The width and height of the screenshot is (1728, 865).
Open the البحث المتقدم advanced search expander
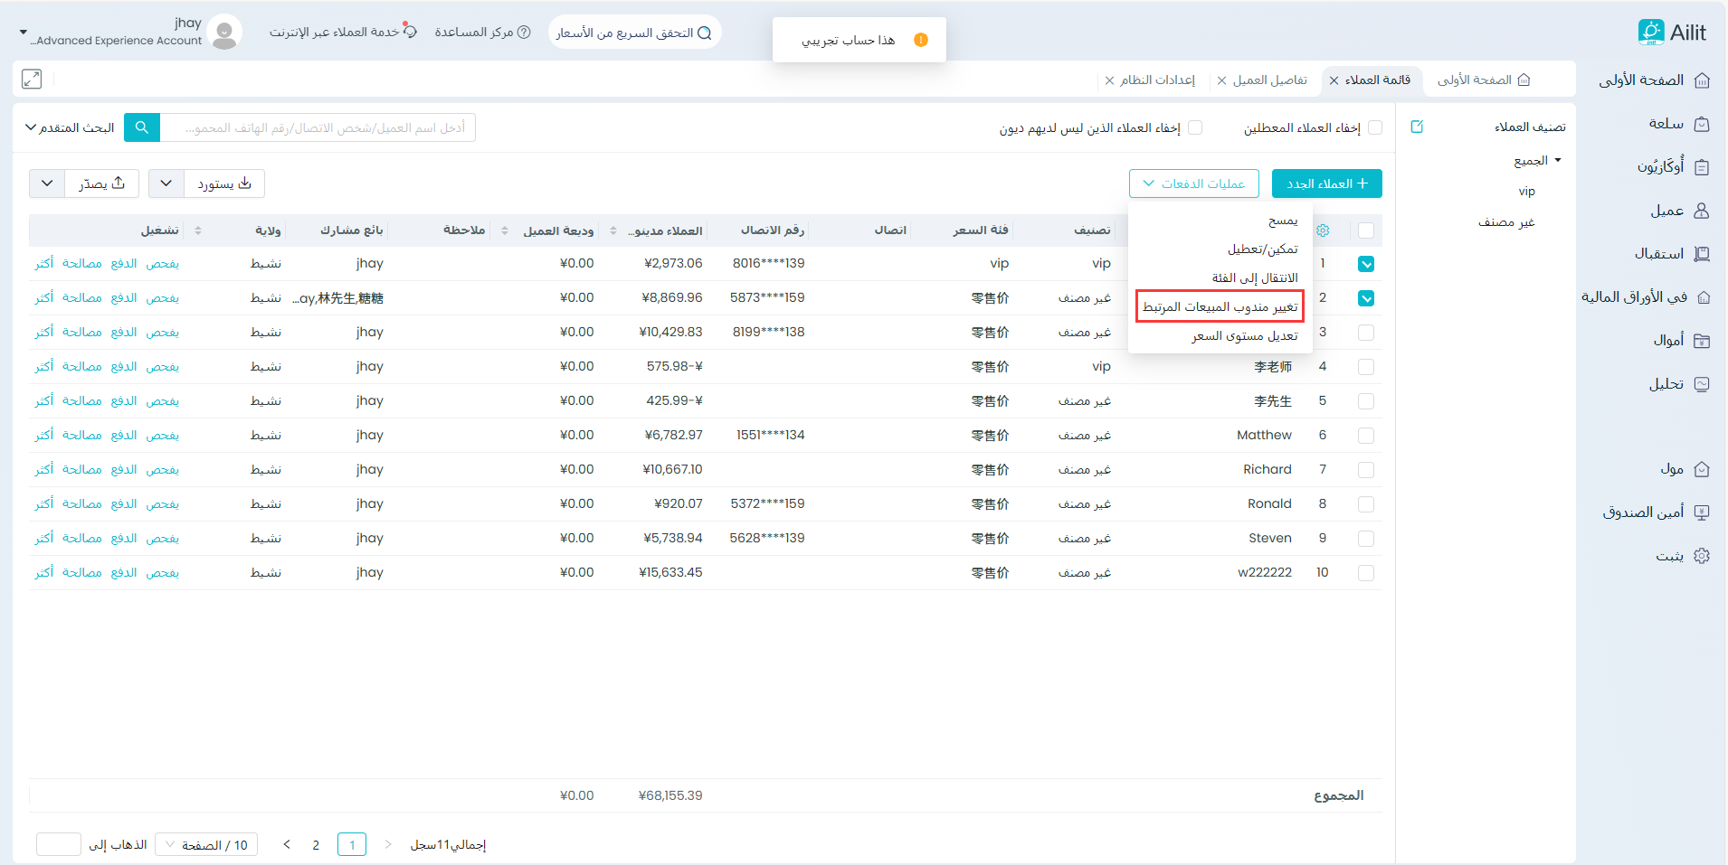(70, 127)
